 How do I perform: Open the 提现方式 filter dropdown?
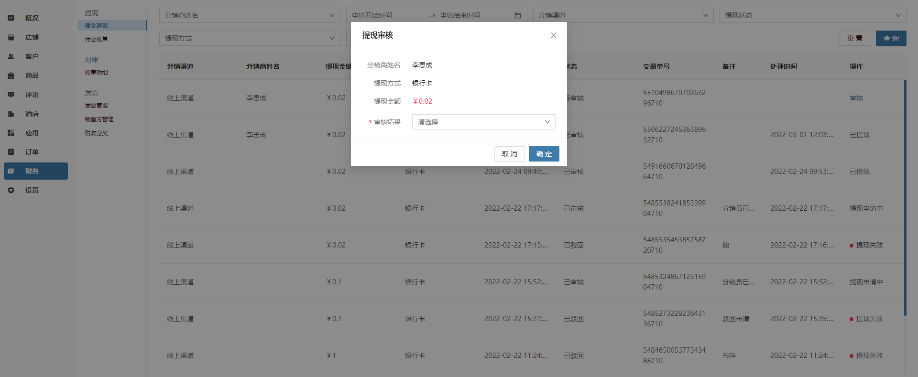coord(249,38)
